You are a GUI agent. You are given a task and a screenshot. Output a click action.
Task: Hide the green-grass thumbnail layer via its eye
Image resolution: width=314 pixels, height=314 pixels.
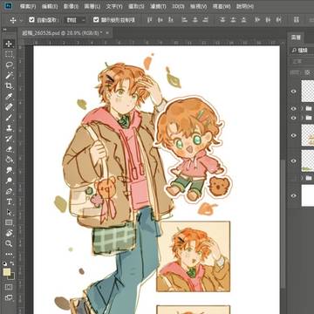click(294, 160)
